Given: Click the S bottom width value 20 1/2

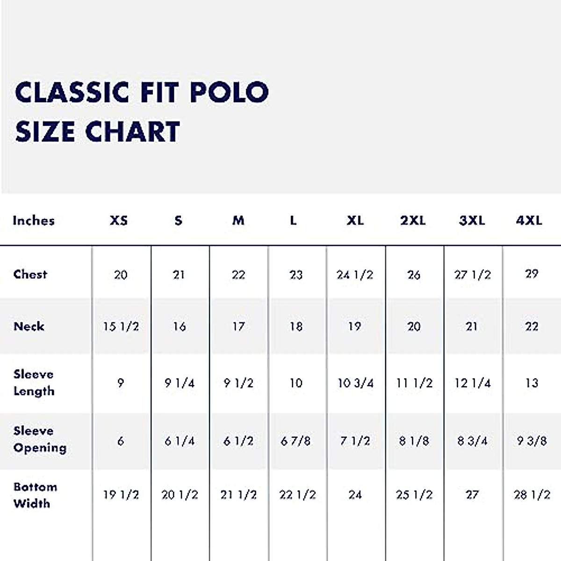Looking at the screenshot, I should tap(180, 495).
